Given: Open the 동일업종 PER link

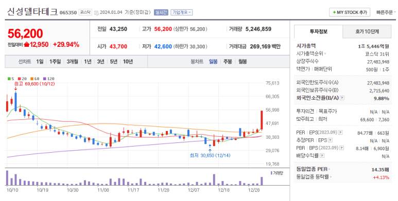Looking at the screenshot, I should tap(313, 169).
